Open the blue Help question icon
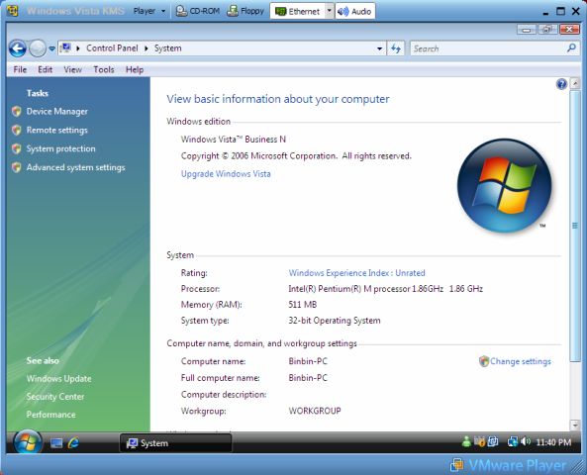The height and width of the screenshot is (475, 587). 561,84
